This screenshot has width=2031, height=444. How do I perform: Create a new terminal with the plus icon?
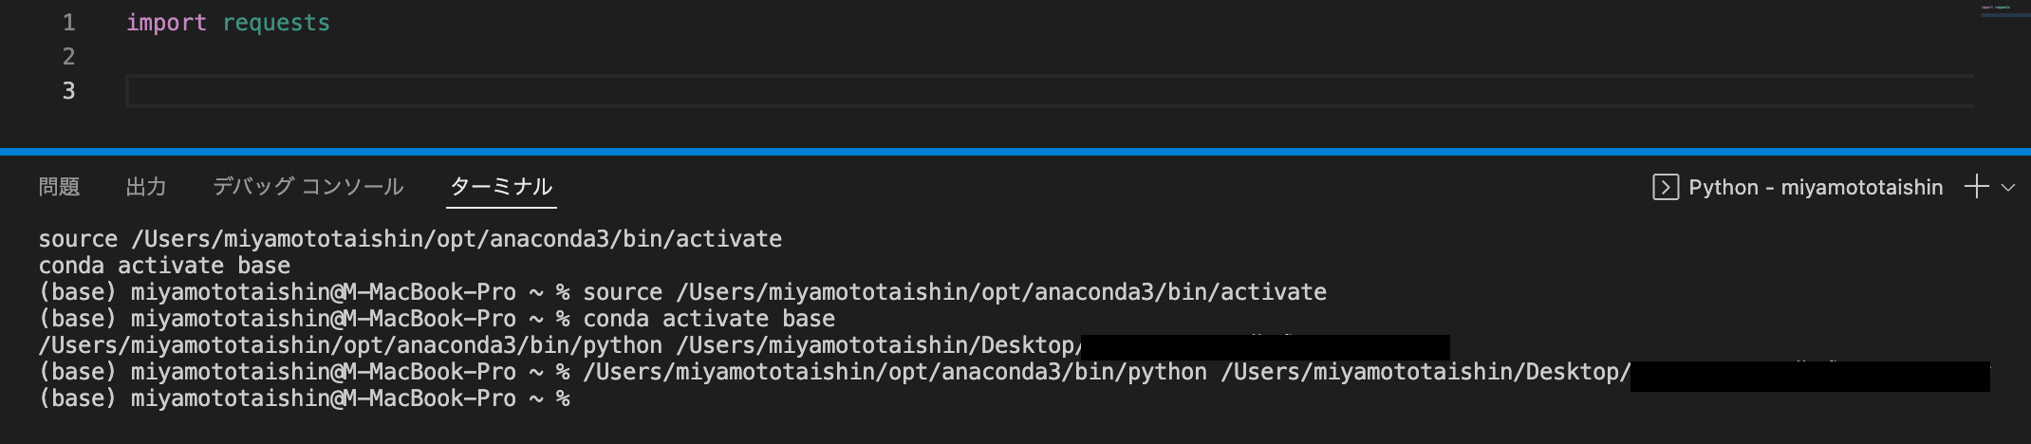[1976, 187]
